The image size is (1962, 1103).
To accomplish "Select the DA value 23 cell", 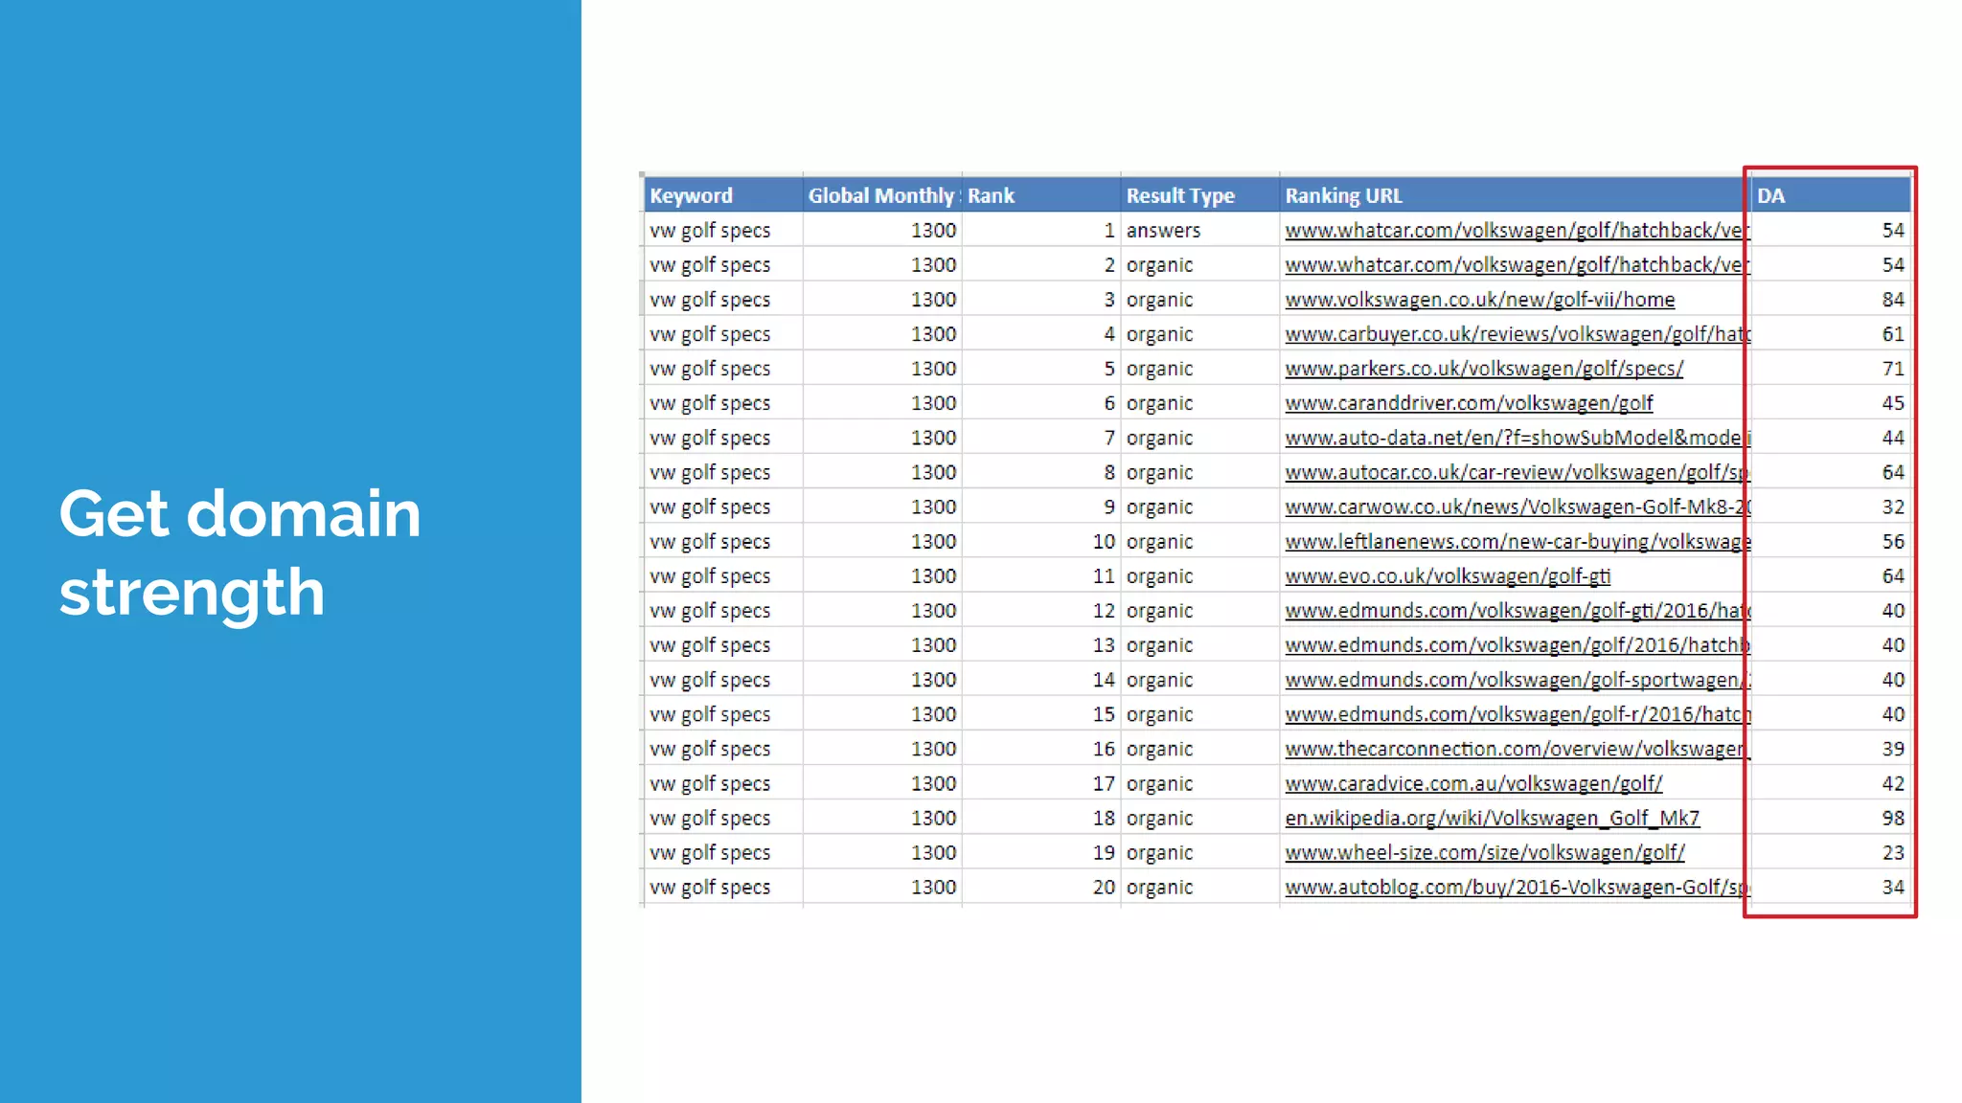I will [x=1831, y=853].
